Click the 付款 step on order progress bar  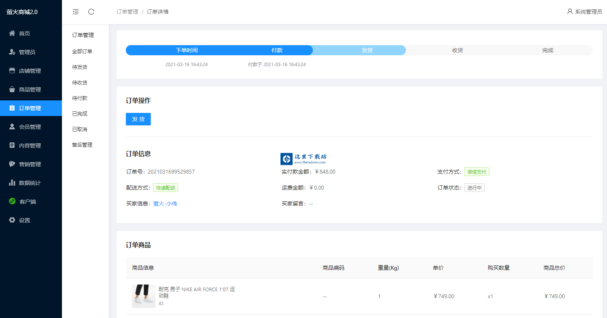click(277, 50)
